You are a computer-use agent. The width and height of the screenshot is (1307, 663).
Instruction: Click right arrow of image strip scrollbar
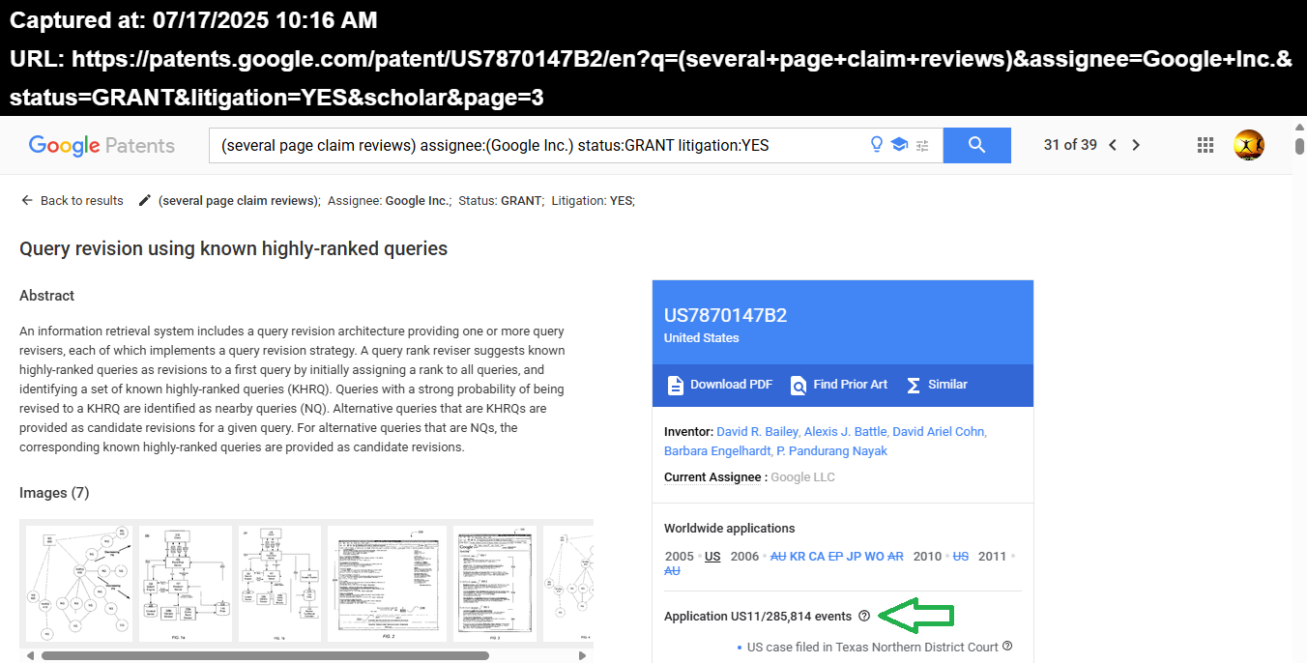point(582,655)
